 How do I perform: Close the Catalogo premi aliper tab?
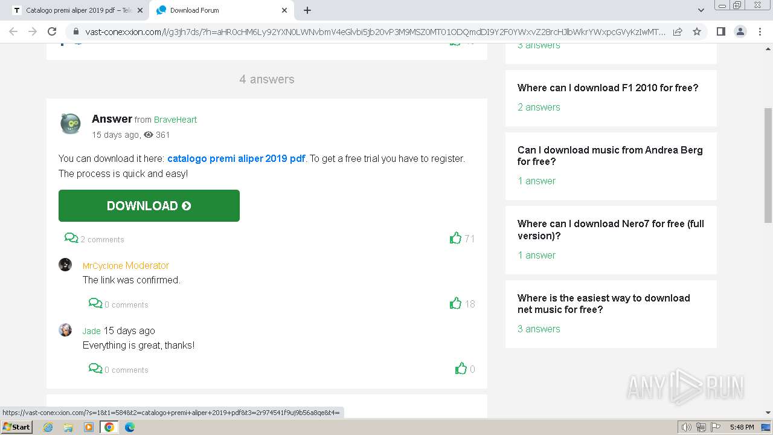point(140,10)
